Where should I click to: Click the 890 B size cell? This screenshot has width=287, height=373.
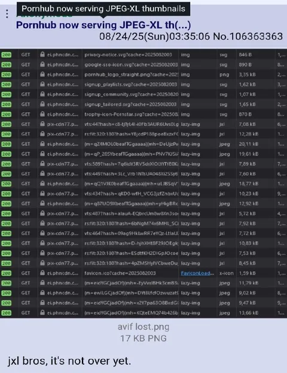[x=245, y=65]
